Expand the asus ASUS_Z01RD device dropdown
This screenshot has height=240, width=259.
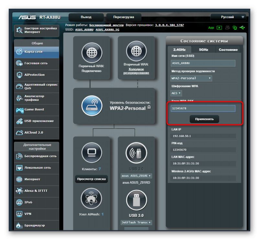[x=136, y=176]
